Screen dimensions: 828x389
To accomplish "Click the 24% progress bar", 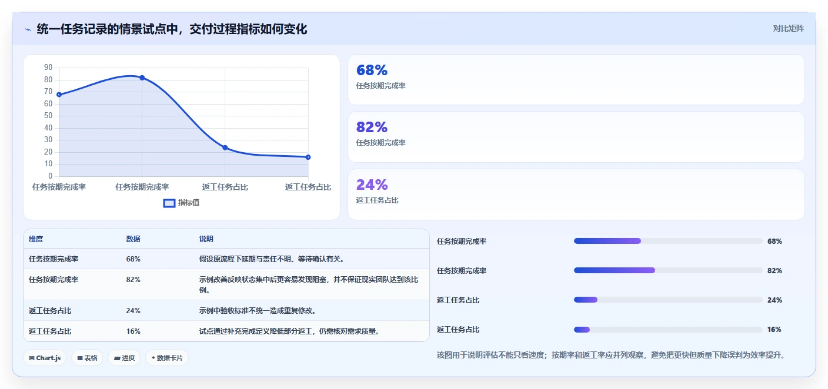I will (668, 300).
